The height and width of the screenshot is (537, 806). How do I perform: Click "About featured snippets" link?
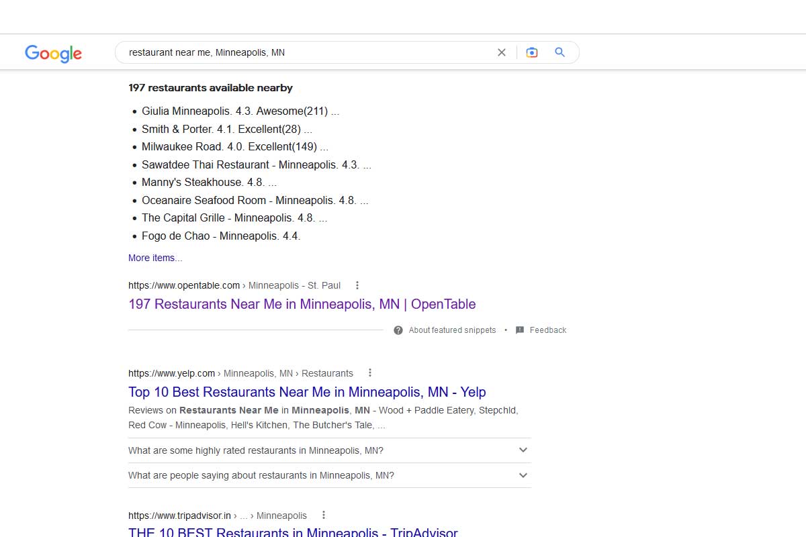452,330
